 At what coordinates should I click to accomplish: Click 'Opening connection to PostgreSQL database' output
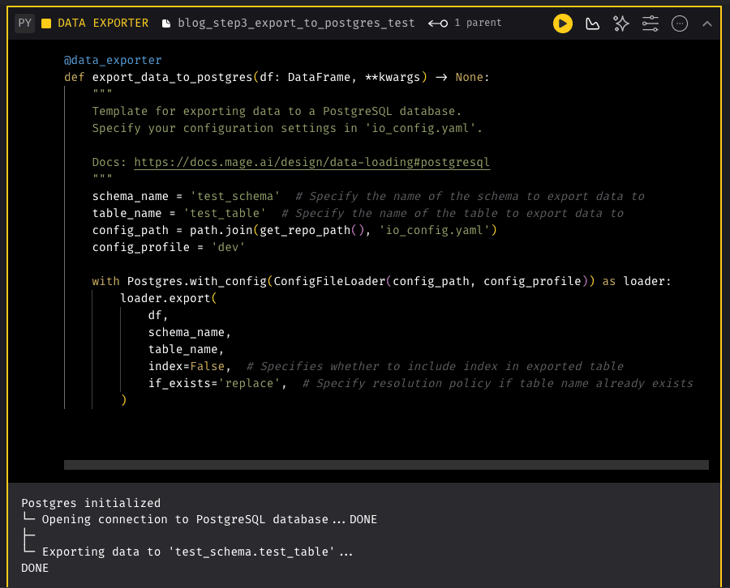point(209,519)
